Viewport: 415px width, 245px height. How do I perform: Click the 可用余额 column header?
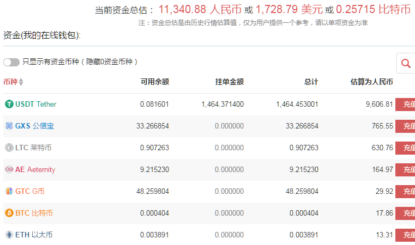155,82
